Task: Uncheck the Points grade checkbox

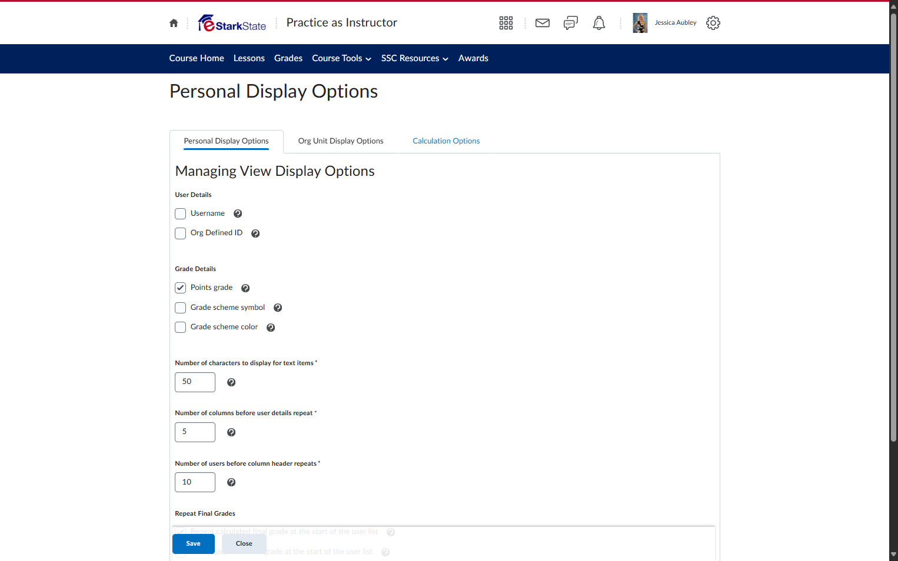Action: (181, 288)
